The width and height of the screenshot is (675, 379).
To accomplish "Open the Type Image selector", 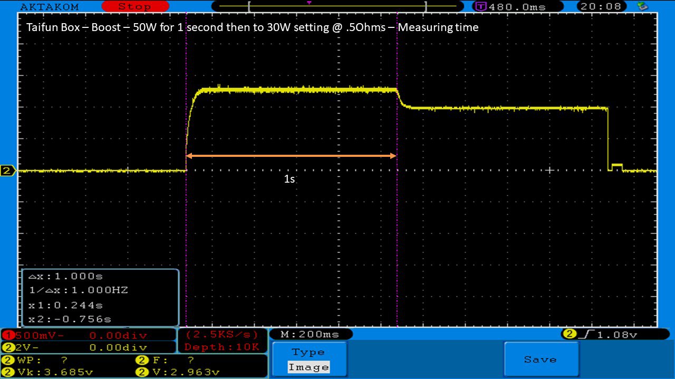I will click(x=309, y=360).
